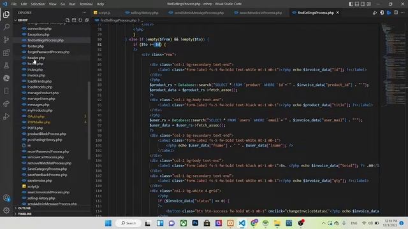Open the Edit menu
The height and width of the screenshot is (229, 408).
[x=24, y=4]
